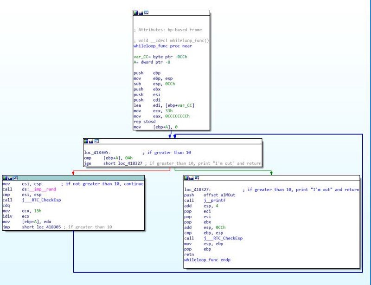371x285 pixels.
Task: Click the 'cmp ebp, esp' instruction
Action: 204,233
